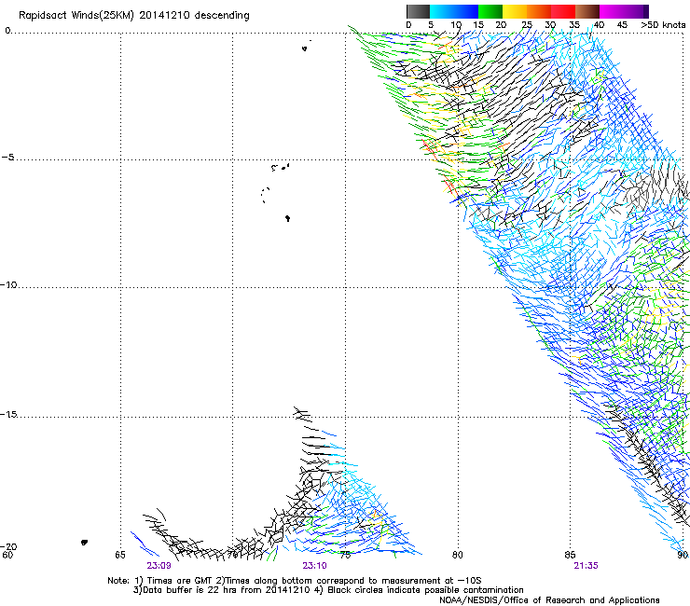The width and height of the screenshot is (690, 606).
Task: Click the yellow 20-25 knots legend swatch
Action: [515, 11]
